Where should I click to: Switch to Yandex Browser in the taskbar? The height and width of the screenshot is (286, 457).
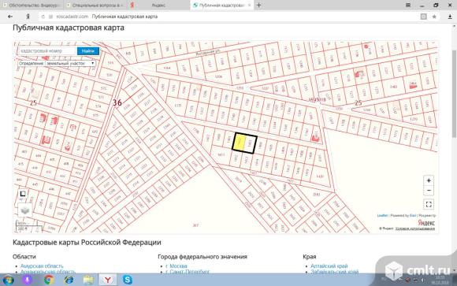pos(108,280)
